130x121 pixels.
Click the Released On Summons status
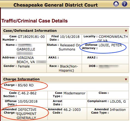click(70, 47)
